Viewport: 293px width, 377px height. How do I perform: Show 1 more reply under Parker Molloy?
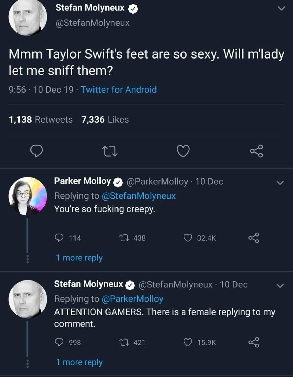tap(79, 258)
